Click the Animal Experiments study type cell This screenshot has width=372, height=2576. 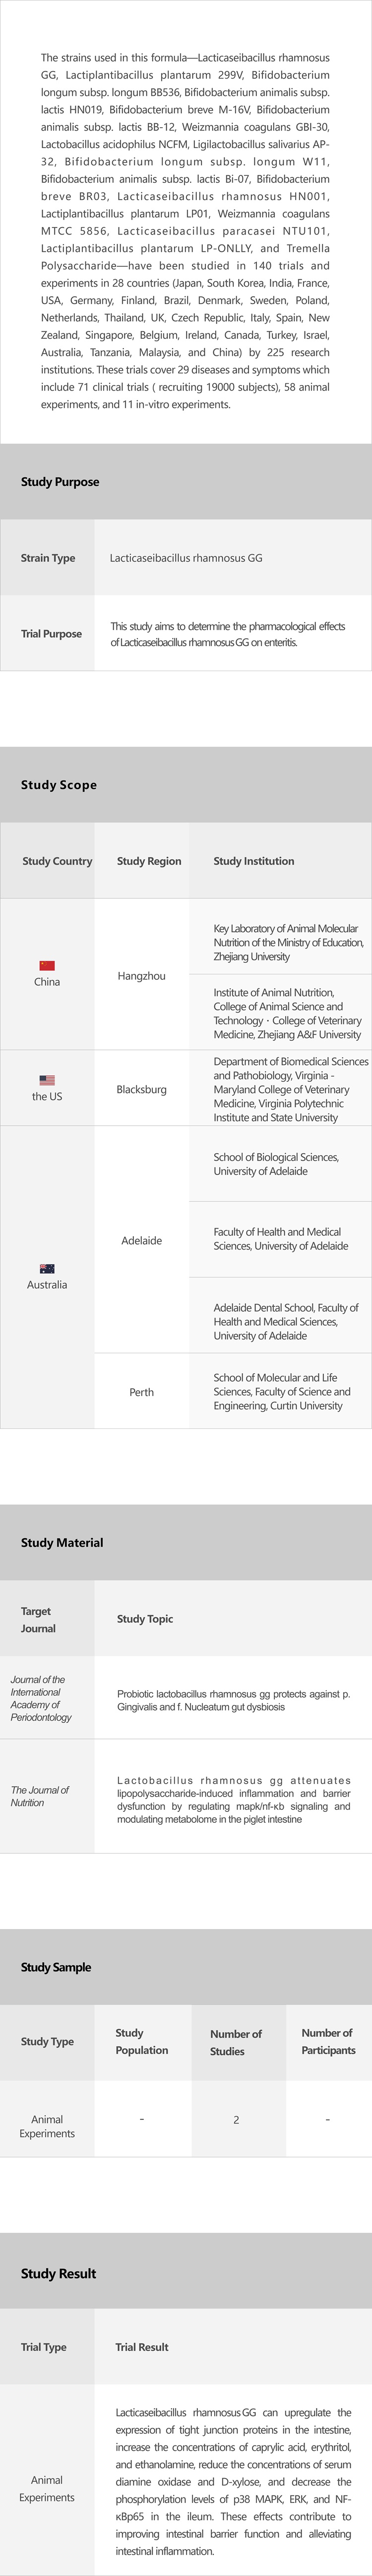[47, 2126]
